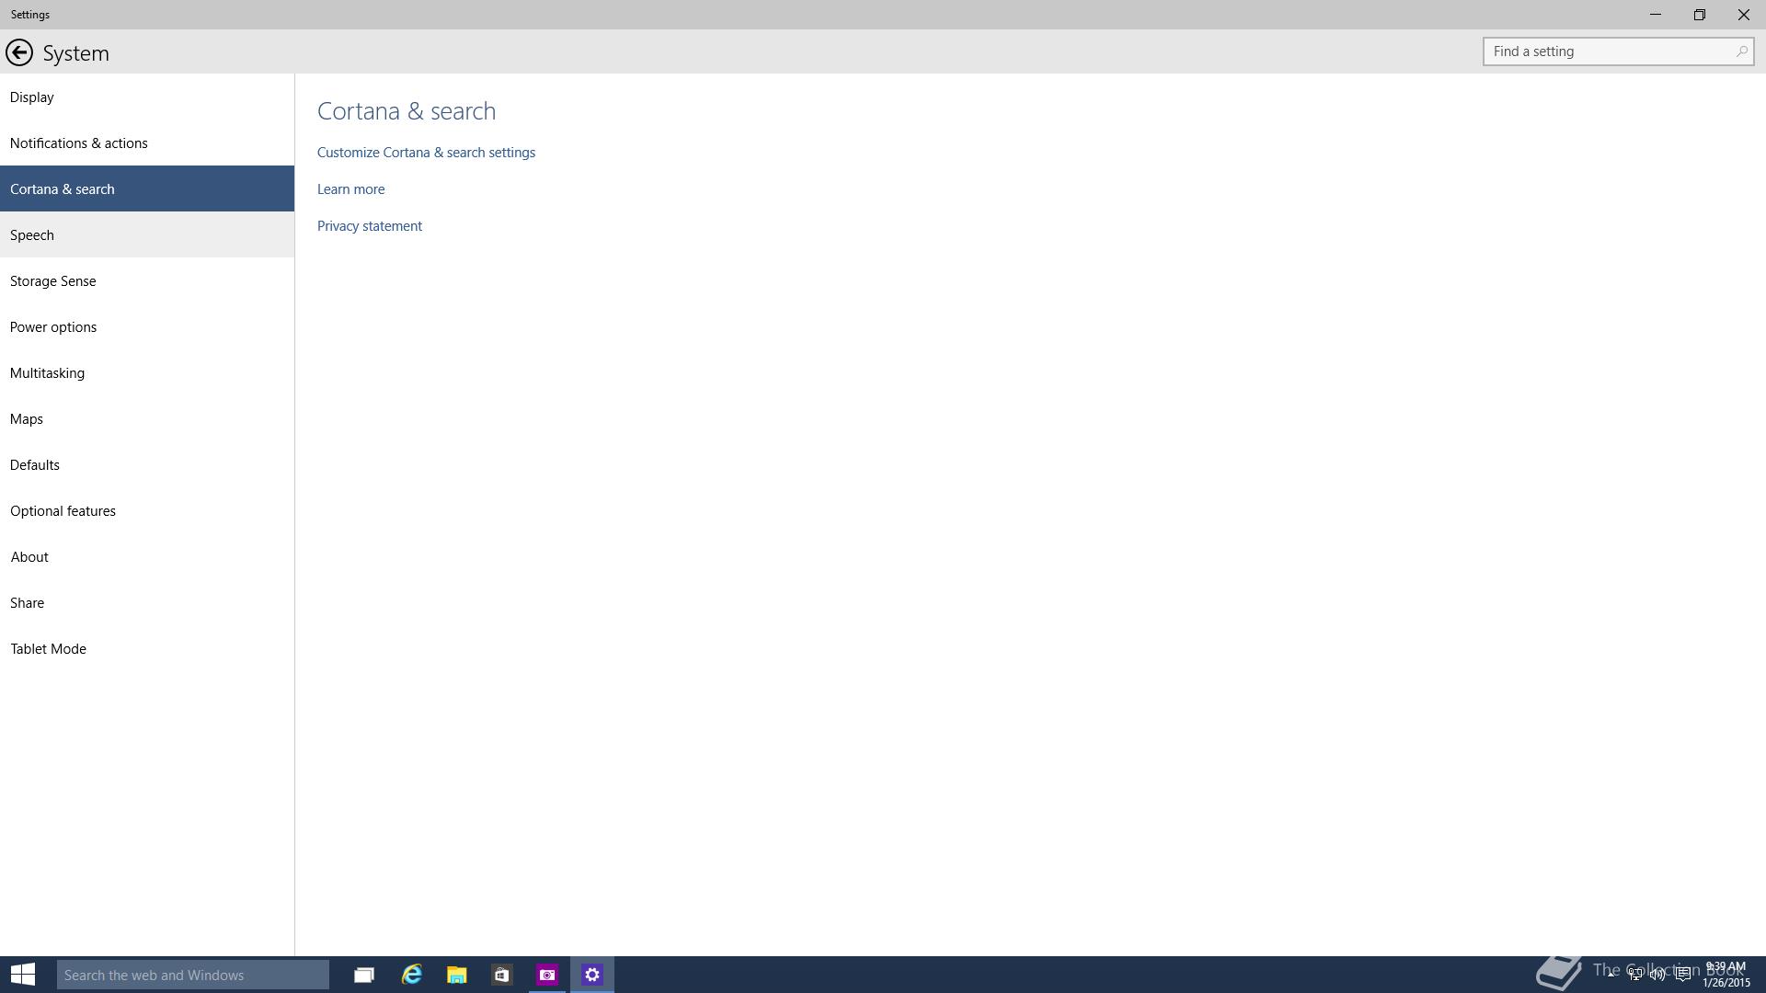This screenshot has height=993, width=1766.
Task: Launch Internet Explorer from the taskbar
Action: 411,975
